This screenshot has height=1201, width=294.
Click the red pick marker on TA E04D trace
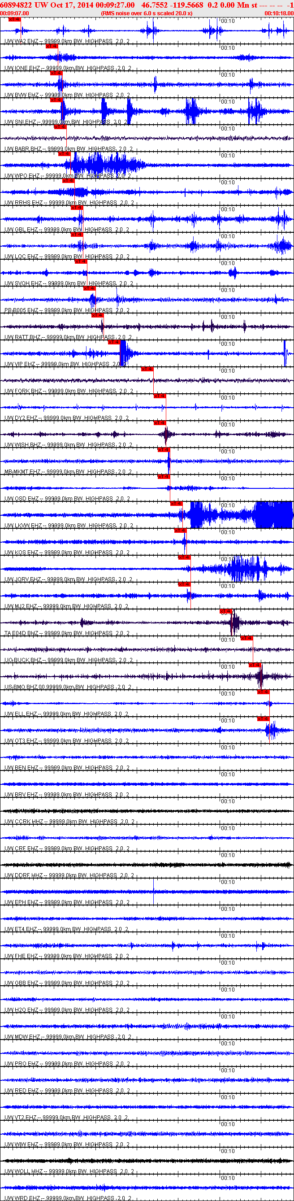225,611
